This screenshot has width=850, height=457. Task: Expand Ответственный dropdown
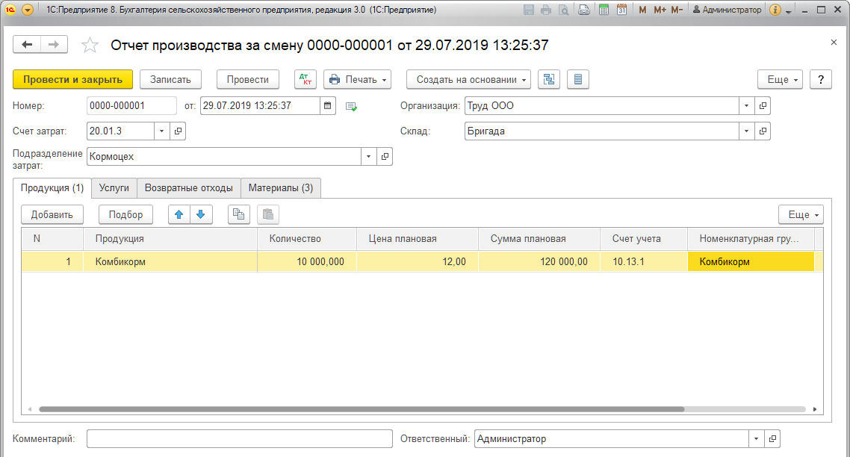click(756, 439)
